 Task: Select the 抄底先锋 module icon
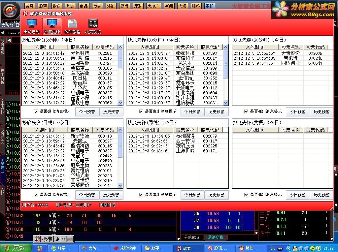pyautogui.click(x=52, y=26)
